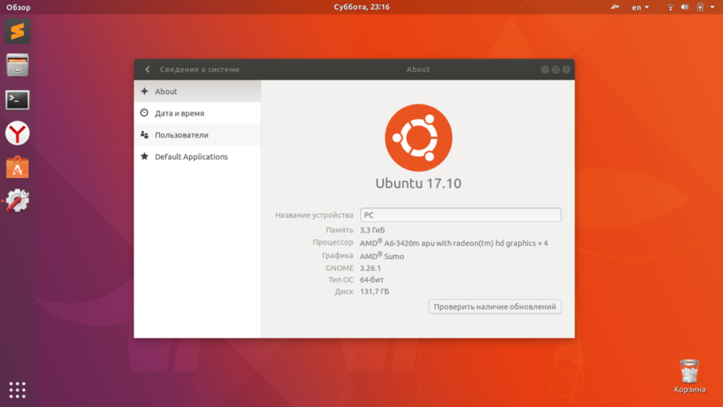Image resolution: width=723 pixels, height=407 pixels.
Task: Launch Yandex Browser from the dock
Action: point(18,134)
